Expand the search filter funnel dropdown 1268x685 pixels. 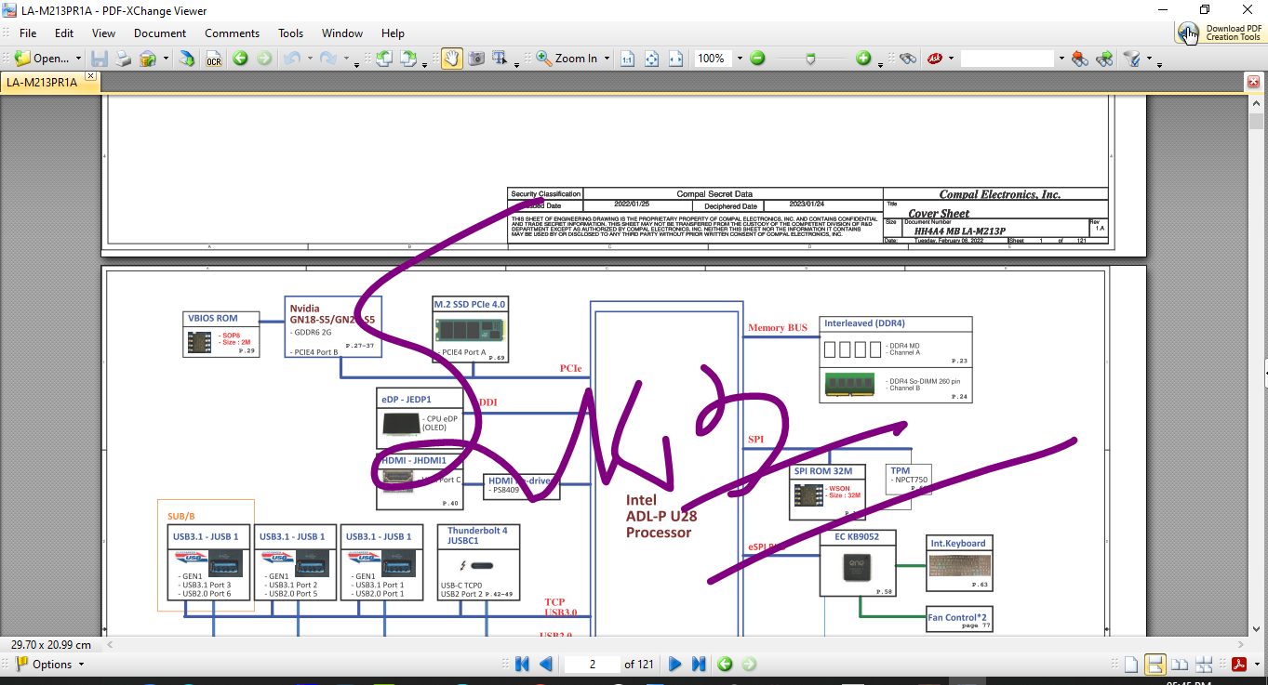tap(1148, 59)
